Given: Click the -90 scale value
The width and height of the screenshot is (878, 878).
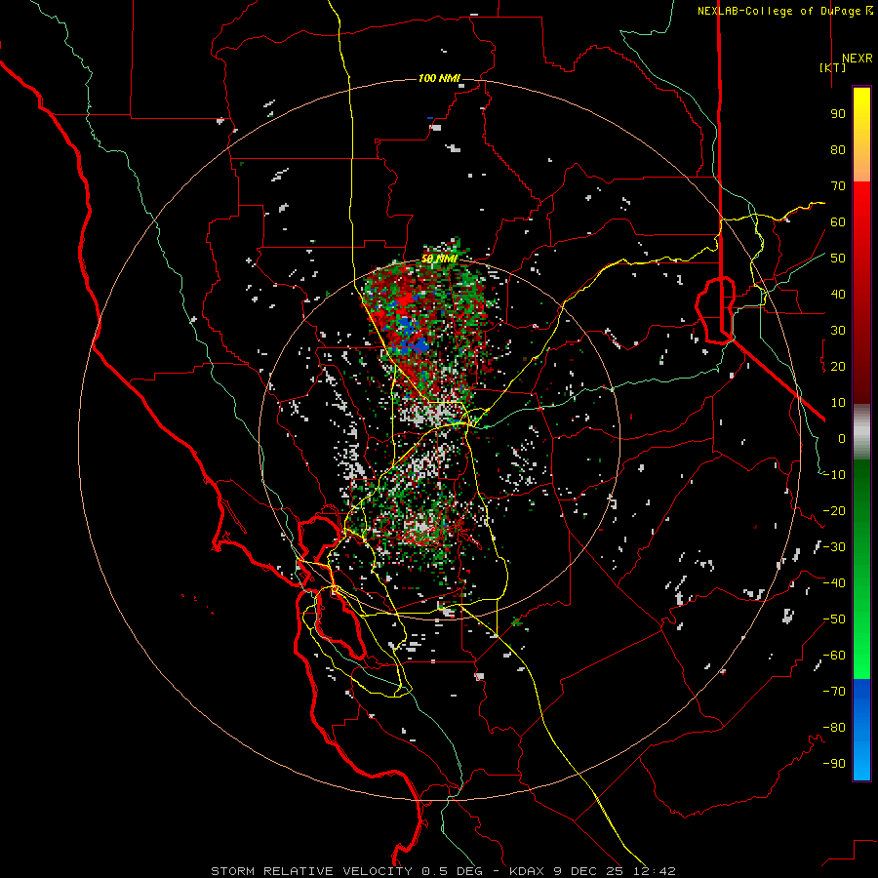Looking at the screenshot, I should coord(834,764).
